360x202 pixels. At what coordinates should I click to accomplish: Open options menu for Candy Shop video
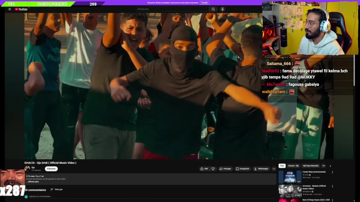click(332, 172)
